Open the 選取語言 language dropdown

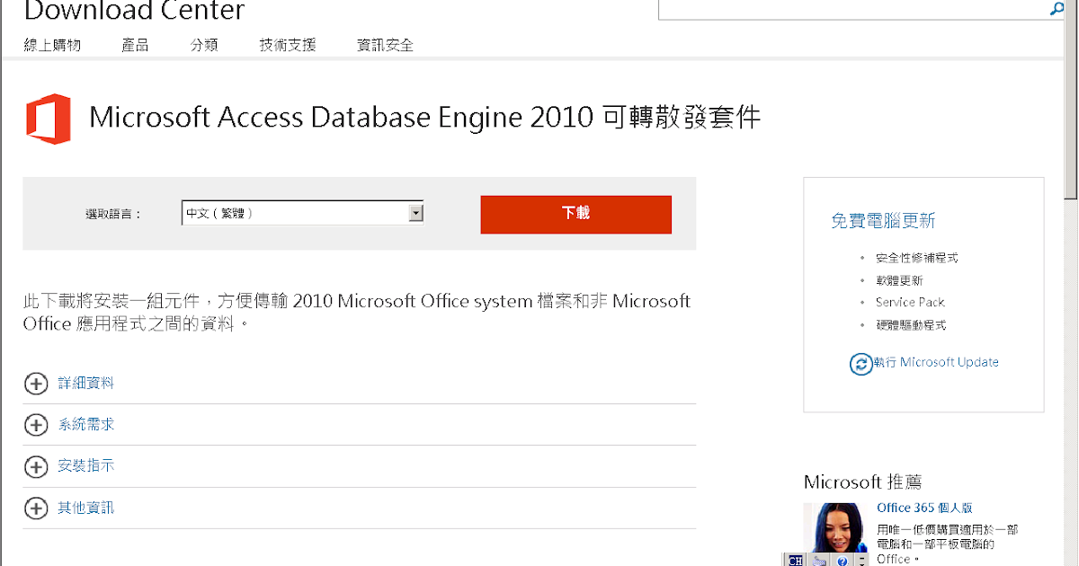click(x=302, y=213)
